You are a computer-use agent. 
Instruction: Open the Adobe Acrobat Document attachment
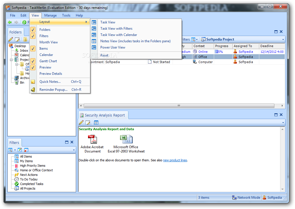tap(92, 144)
